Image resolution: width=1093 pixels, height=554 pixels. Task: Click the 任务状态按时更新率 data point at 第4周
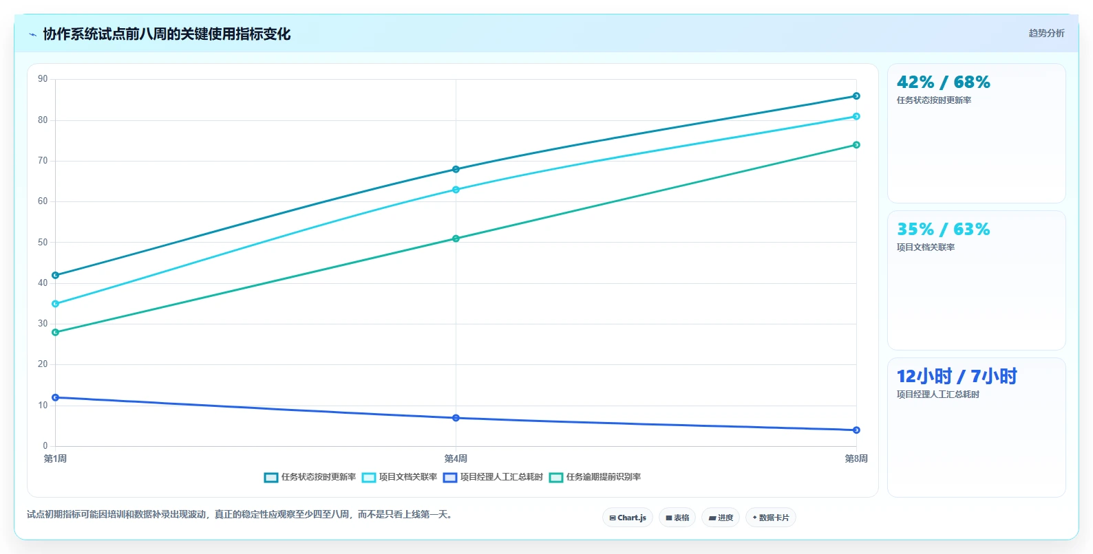pyautogui.click(x=456, y=169)
